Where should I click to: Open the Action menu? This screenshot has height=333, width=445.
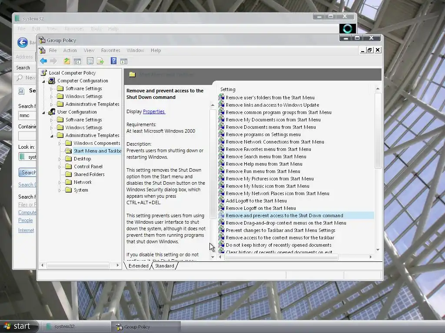70,50
